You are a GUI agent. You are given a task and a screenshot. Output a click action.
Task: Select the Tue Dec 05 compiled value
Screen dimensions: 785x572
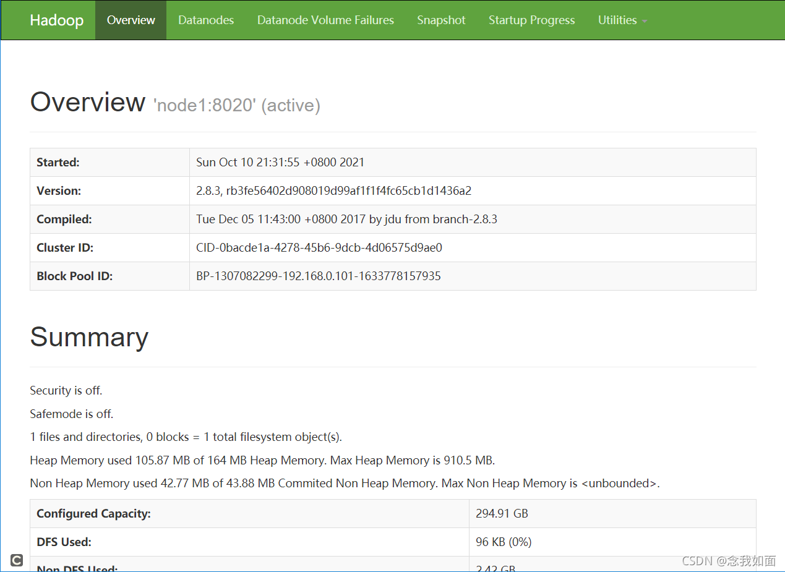point(347,220)
